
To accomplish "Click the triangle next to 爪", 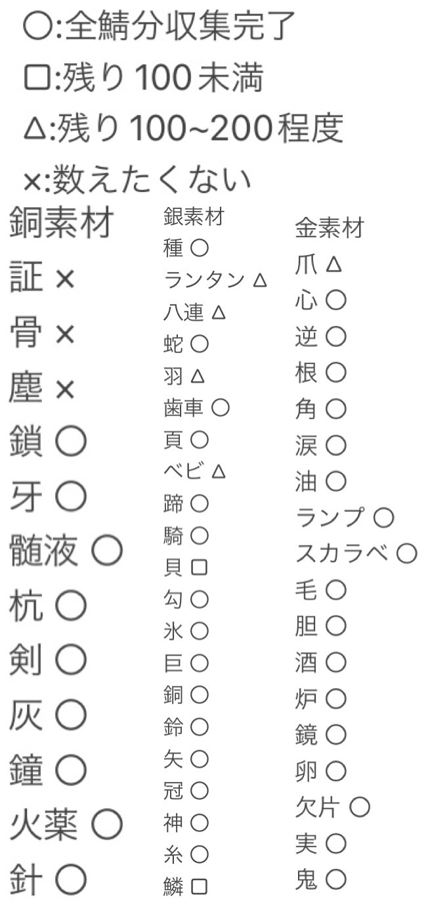I will coord(334,265).
